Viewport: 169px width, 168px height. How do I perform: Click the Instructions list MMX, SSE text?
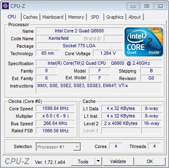(83, 85)
